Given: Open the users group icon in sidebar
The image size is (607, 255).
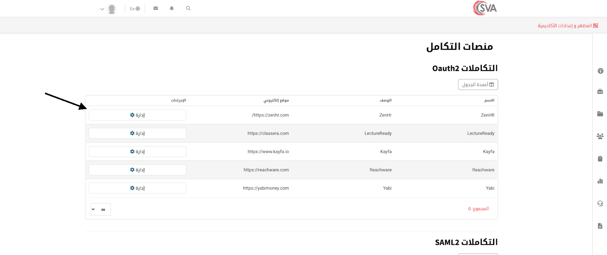Looking at the screenshot, I should [600, 136].
